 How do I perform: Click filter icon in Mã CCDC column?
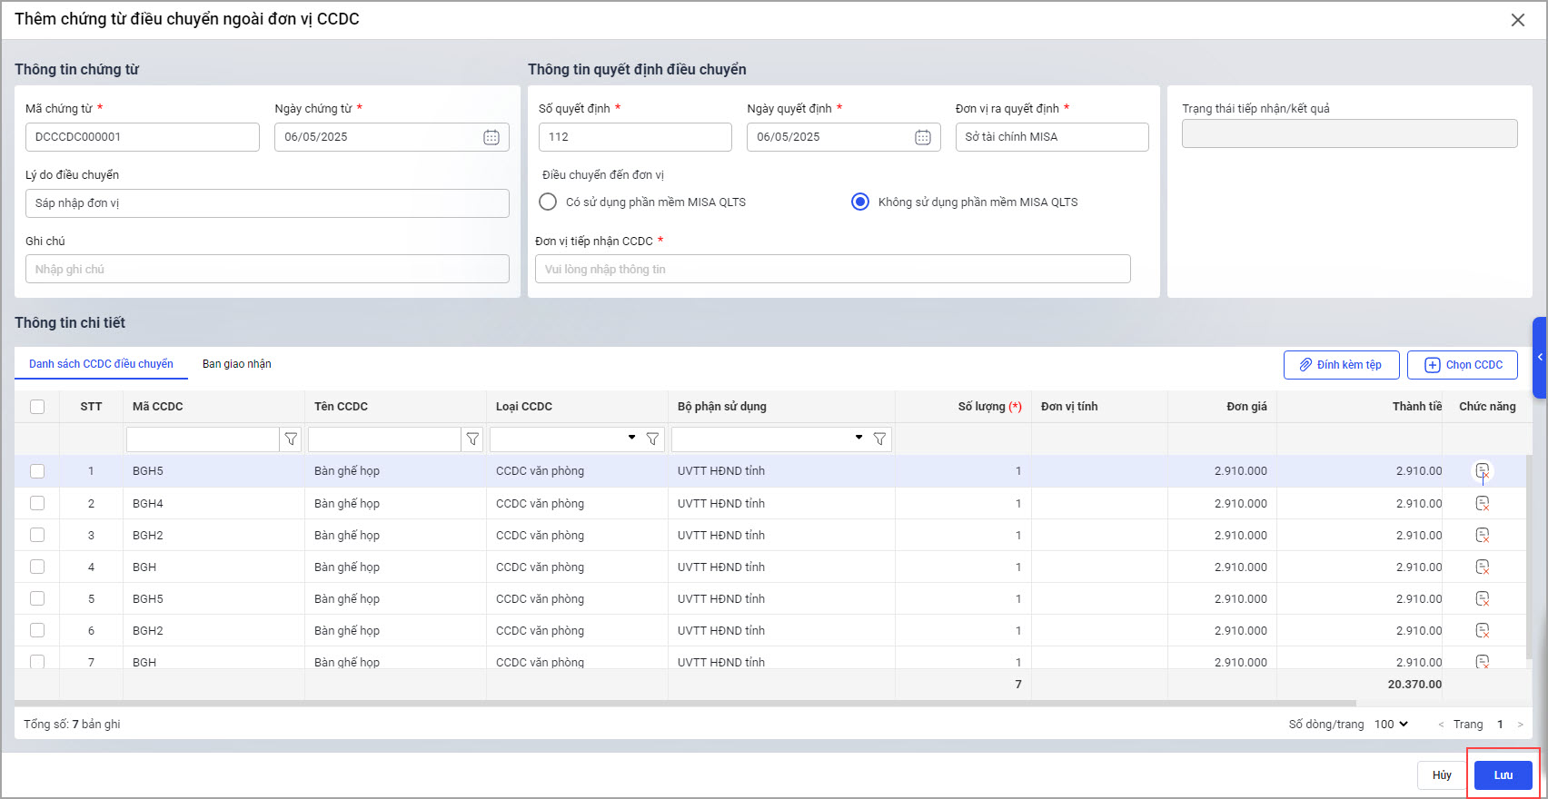[x=291, y=439]
